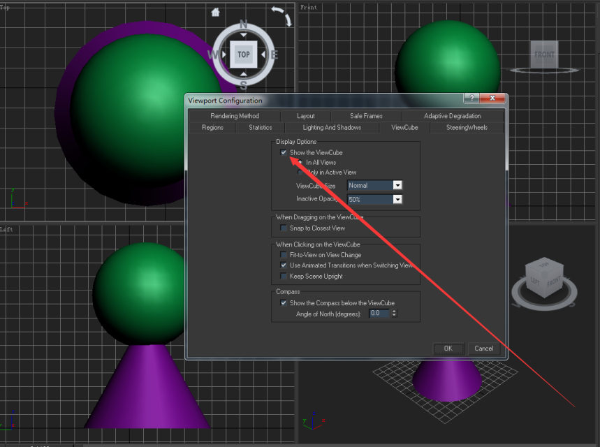Switch to the SteeringWheels tab
600x447 pixels.
467,128
